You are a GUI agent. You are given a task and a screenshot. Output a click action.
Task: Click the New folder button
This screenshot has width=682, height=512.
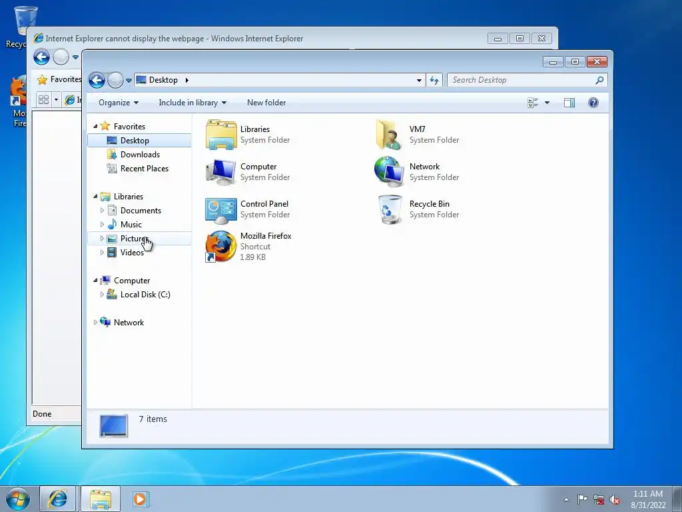[x=266, y=103]
